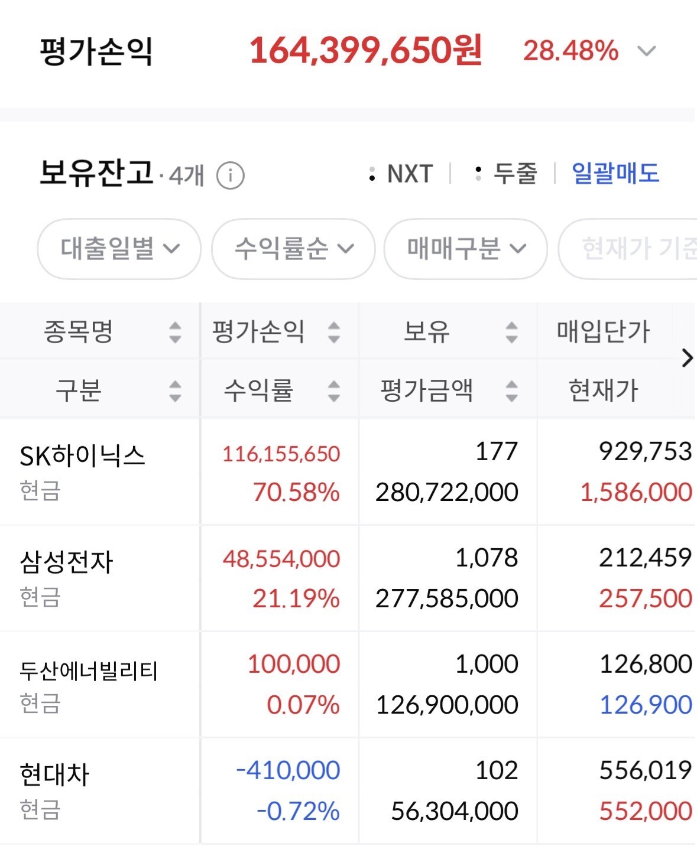Sort by 종목명 column arrows

click(175, 332)
